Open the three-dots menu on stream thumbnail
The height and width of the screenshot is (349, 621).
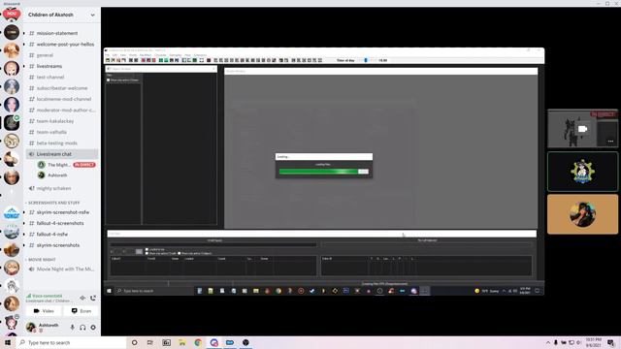610,142
